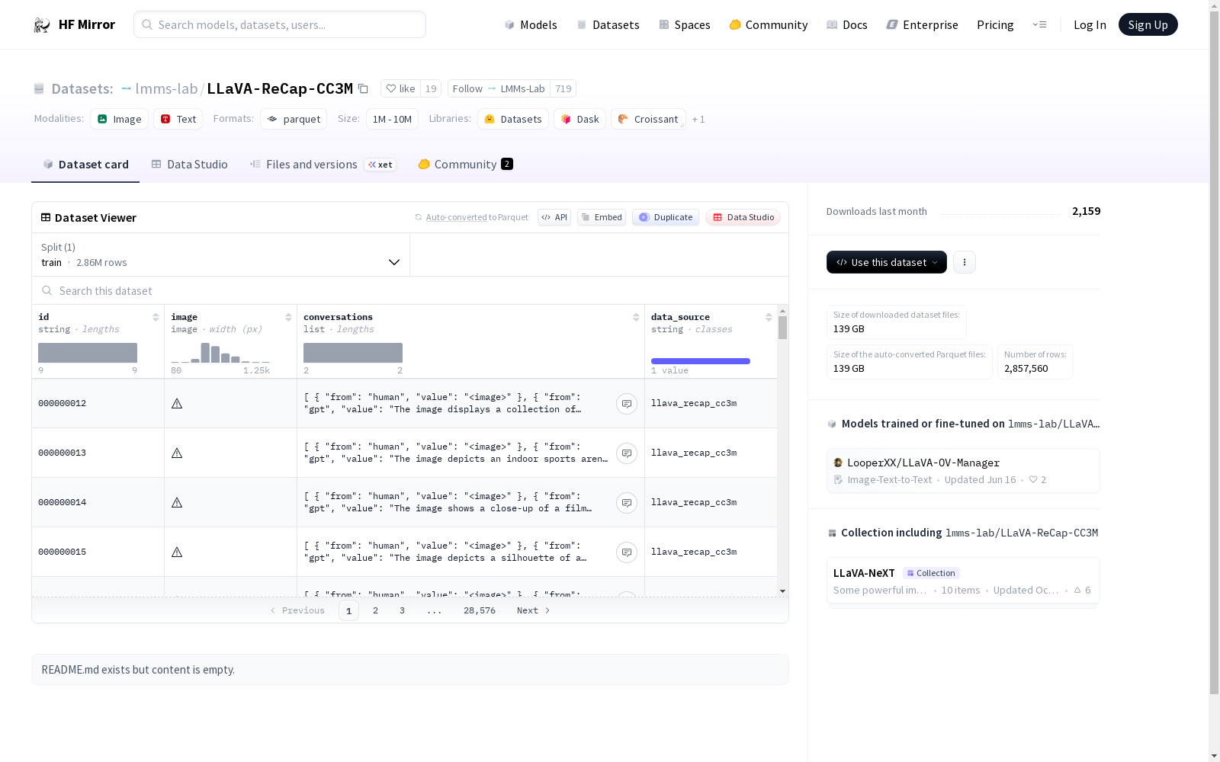Copy dataset name with the copy icon
The width and height of the screenshot is (1220, 762).
tap(364, 89)
